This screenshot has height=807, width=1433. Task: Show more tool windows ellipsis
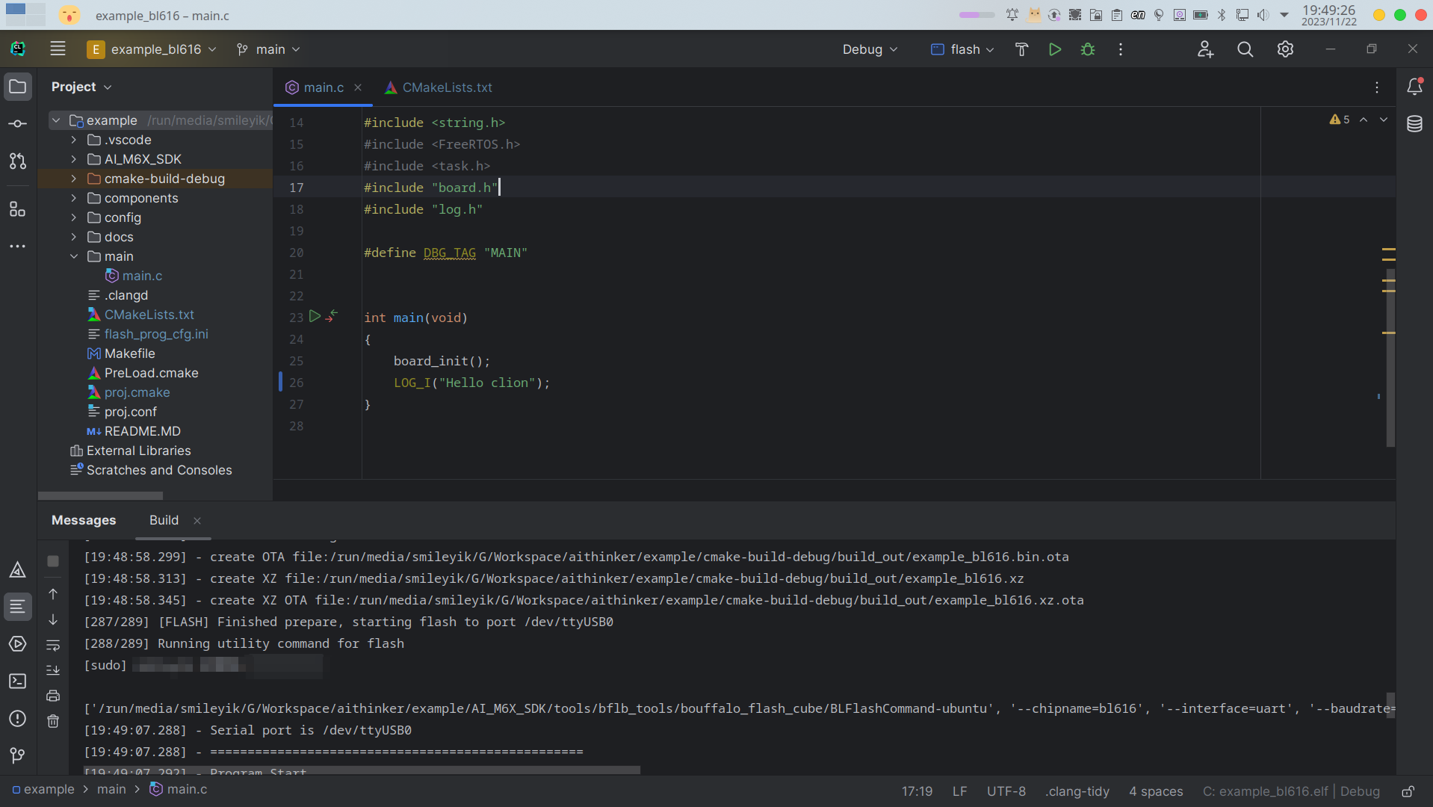pyautogui.click(x=18, y=246)
